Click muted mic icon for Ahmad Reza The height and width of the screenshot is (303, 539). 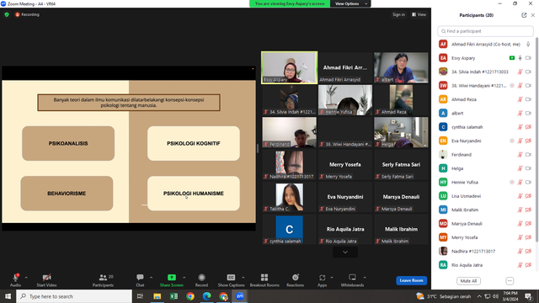[520, 99]
